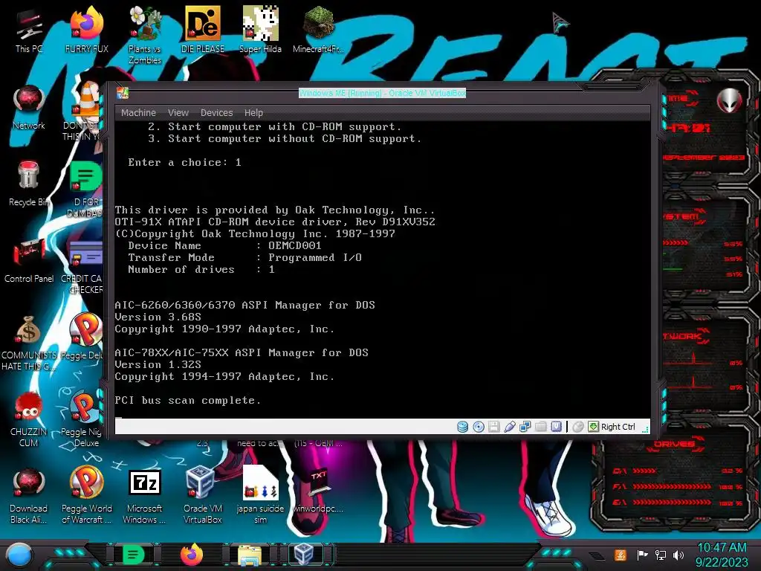Open the Devices menu in VirtualBox
The width and height of the screenshot is (761, 571).
tap(216, 113)
